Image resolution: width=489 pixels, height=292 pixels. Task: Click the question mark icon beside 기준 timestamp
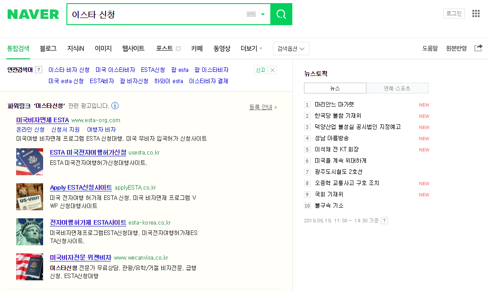click(x=384, y=221)
